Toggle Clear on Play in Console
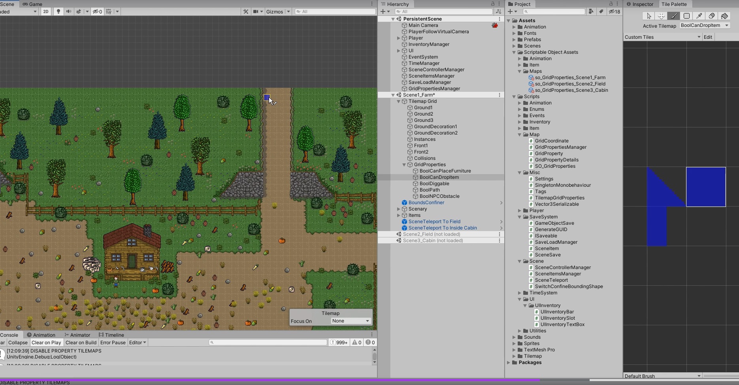739x385 pixels. pos(46,343)
